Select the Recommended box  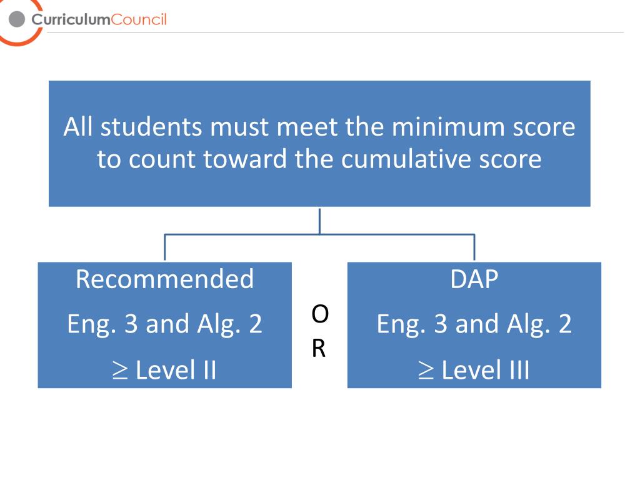[x=164, y=325]
